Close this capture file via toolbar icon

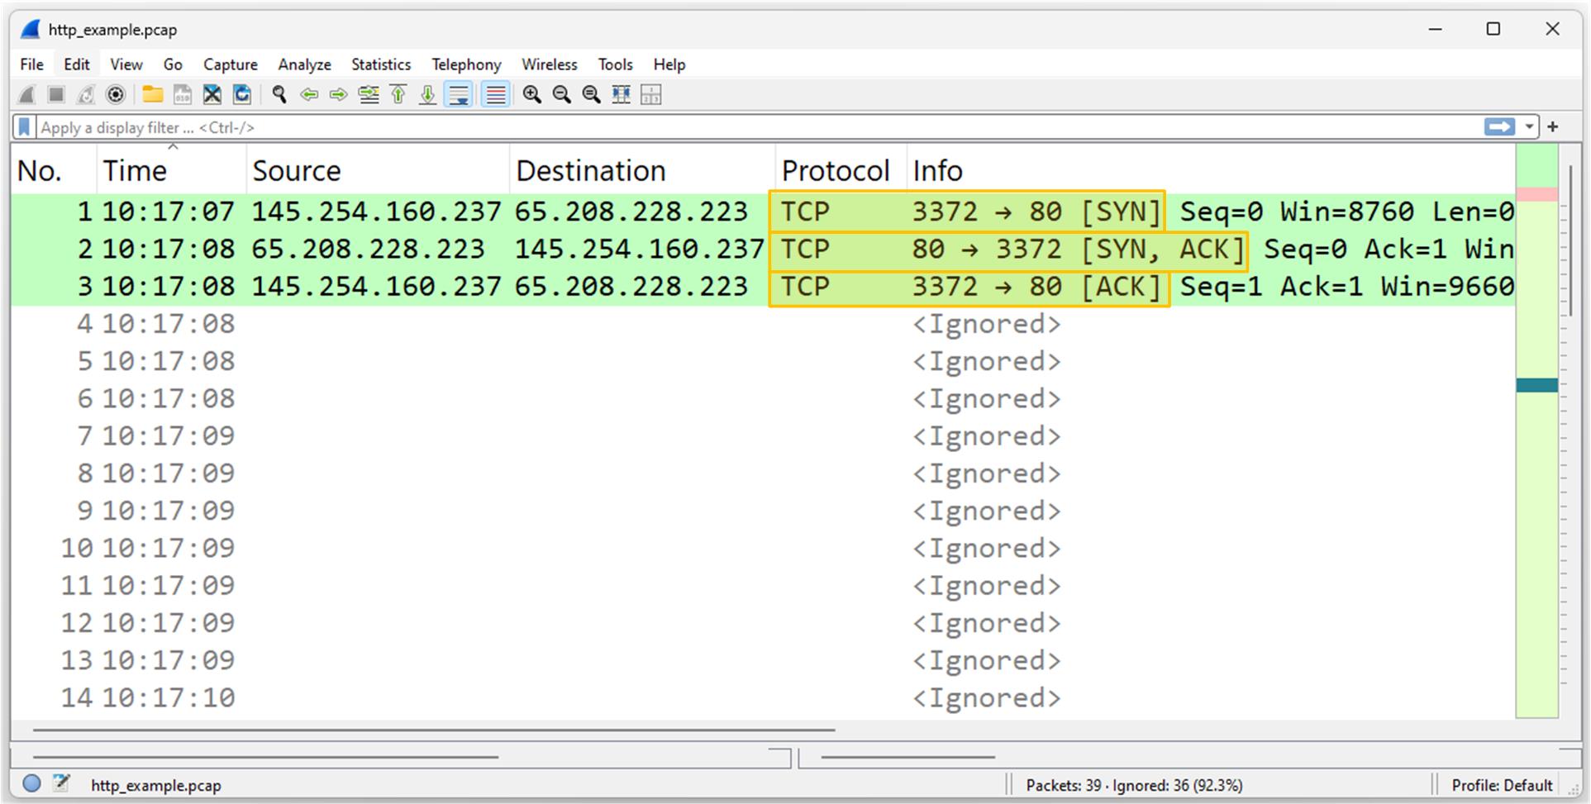tap(212, 95)
